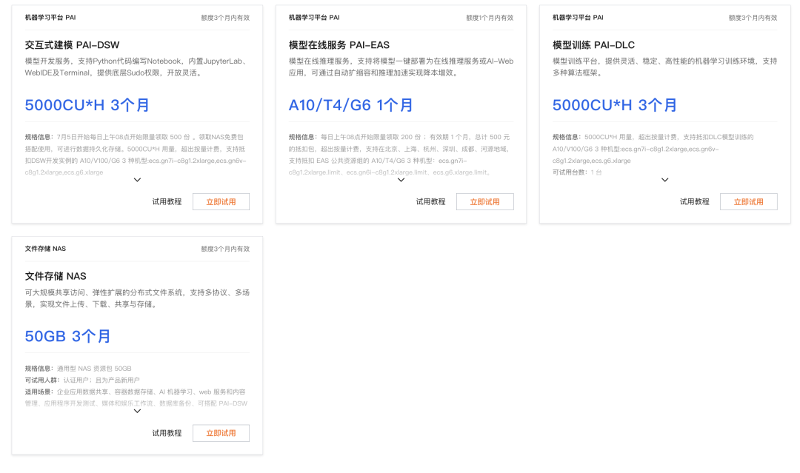Click 机器学习平台 PAI label above PAI-DLC
Viewport: 800px width, 473px height.
(578, 17)
